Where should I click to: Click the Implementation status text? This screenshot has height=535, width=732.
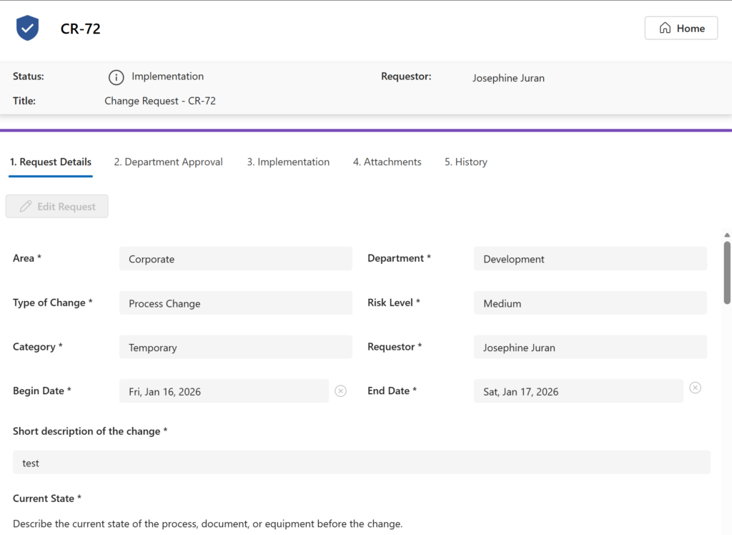pos(167,76)
